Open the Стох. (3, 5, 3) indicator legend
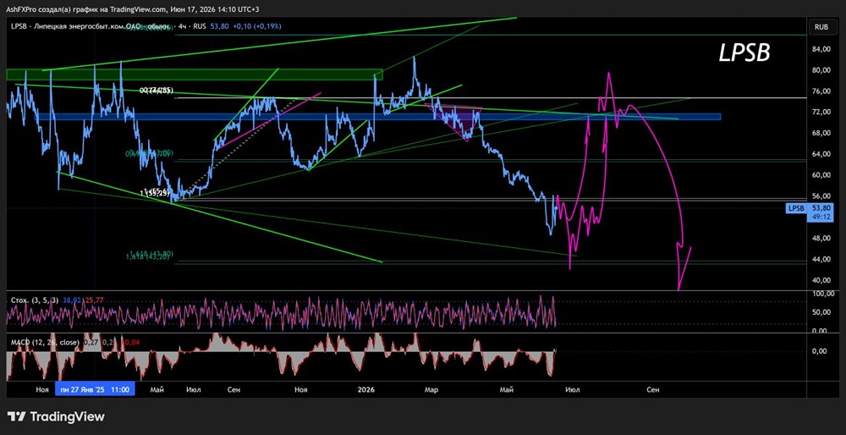This screenshot has width=846, height=435. click(x=34, y=300)
